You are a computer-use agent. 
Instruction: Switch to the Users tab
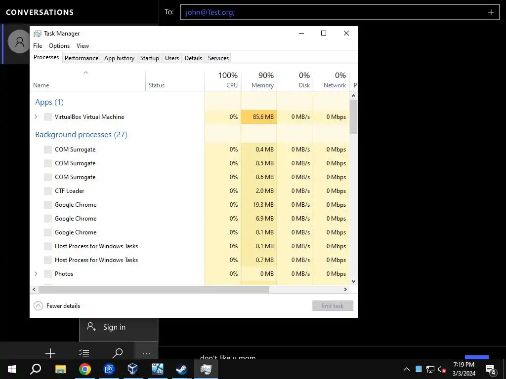[171, 58]
